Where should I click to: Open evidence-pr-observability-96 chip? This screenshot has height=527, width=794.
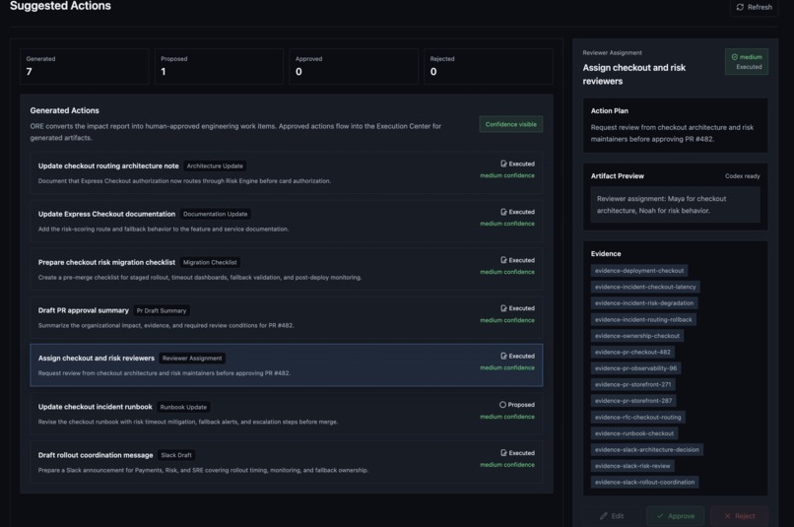(x=635, y=368)
